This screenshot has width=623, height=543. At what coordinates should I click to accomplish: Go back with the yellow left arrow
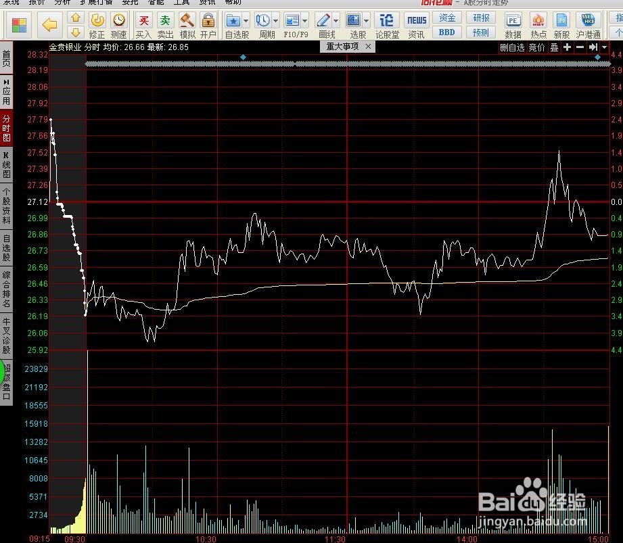pyautogui.click(x=49, y=26)
